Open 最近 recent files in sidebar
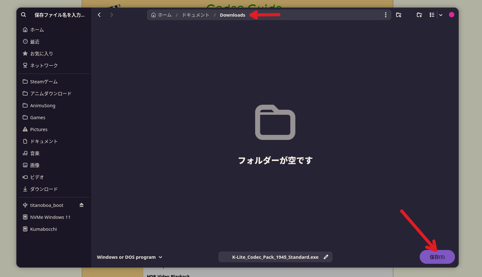 tap(35, 42)
